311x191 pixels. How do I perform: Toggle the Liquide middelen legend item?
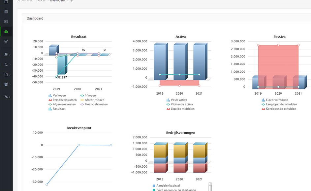tap(180, 109)
